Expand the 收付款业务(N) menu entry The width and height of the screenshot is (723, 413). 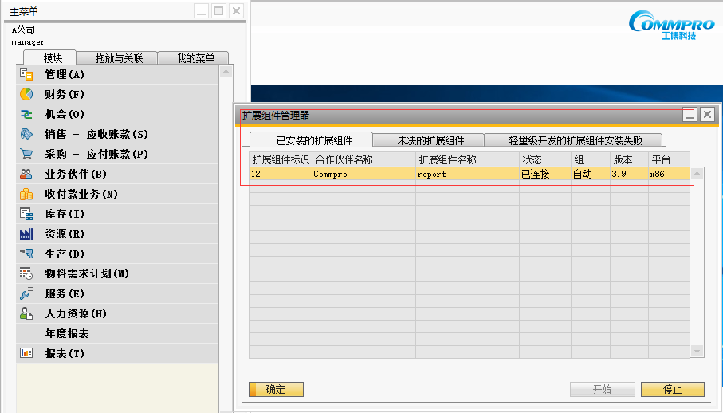pos(117,194)
